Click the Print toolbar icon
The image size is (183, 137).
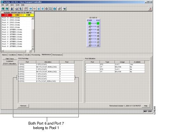point(17,9)
